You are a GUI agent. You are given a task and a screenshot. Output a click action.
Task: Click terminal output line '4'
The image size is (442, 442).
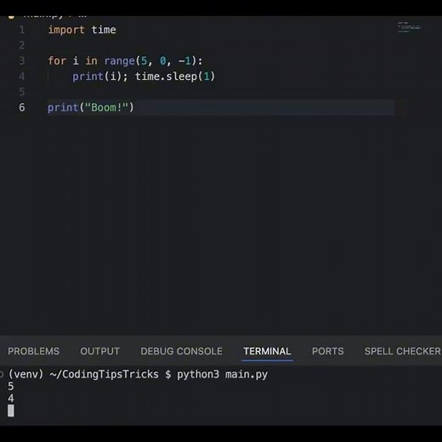coord(11,399)
